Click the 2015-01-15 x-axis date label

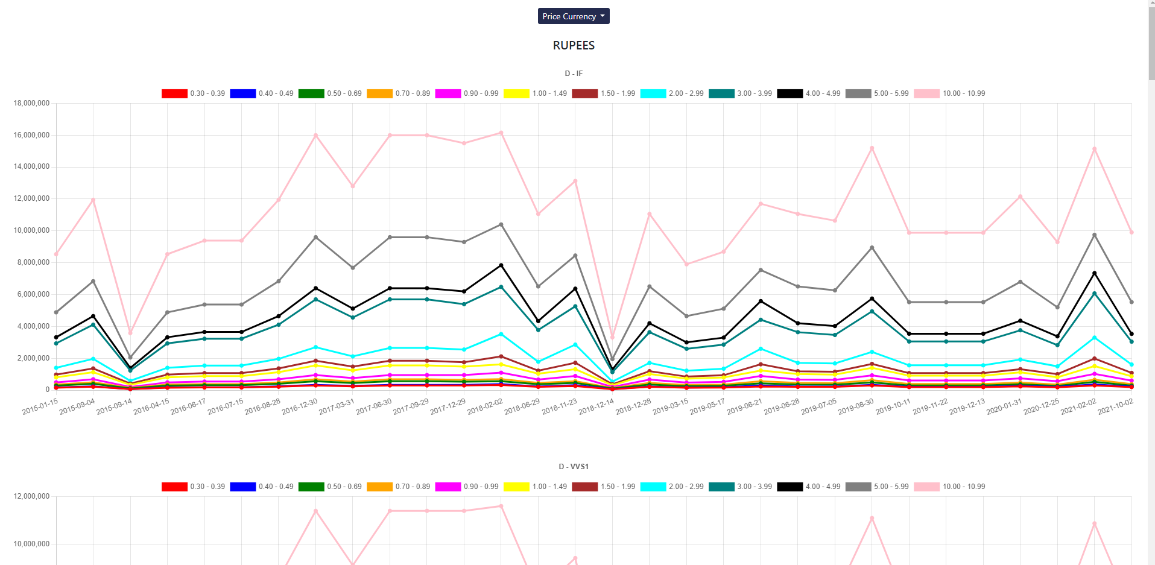40,406
